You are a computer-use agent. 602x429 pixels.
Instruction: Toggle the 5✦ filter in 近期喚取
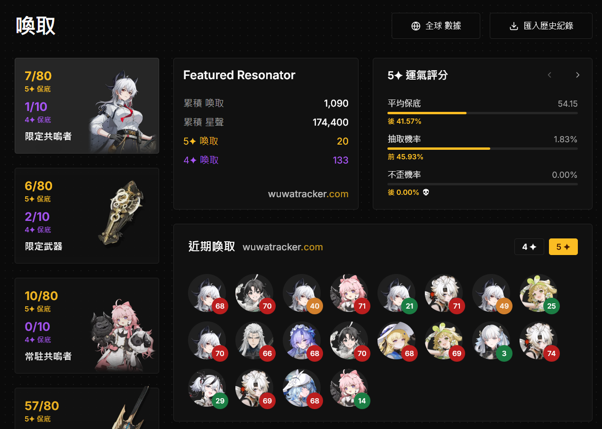(x=563, y=247)
